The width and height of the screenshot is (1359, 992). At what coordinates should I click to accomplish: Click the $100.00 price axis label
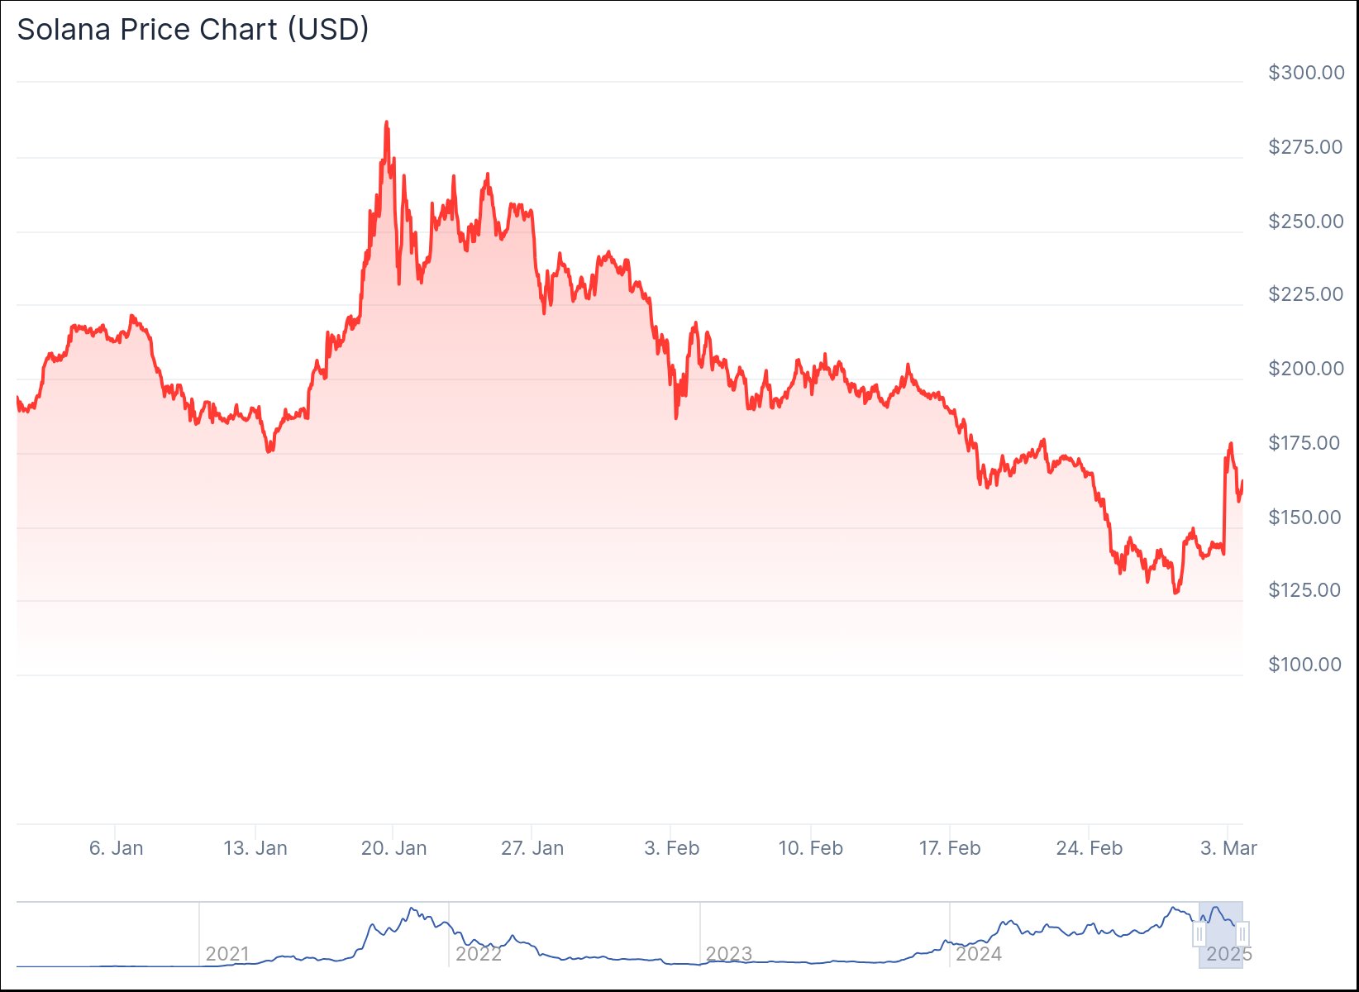tap(1304, 665)
